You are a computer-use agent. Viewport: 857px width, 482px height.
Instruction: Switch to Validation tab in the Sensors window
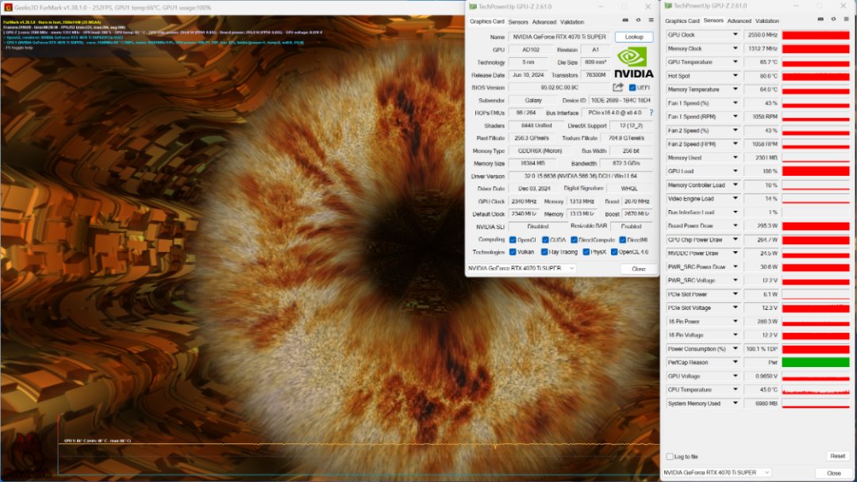point(767,21)
